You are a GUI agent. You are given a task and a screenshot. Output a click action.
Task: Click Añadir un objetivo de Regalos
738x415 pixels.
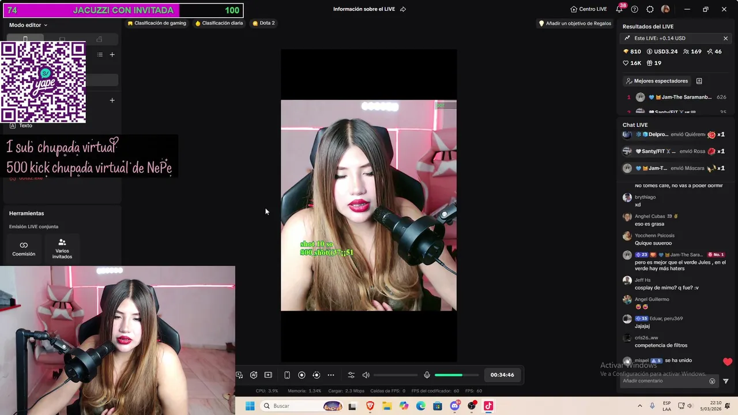575,24
